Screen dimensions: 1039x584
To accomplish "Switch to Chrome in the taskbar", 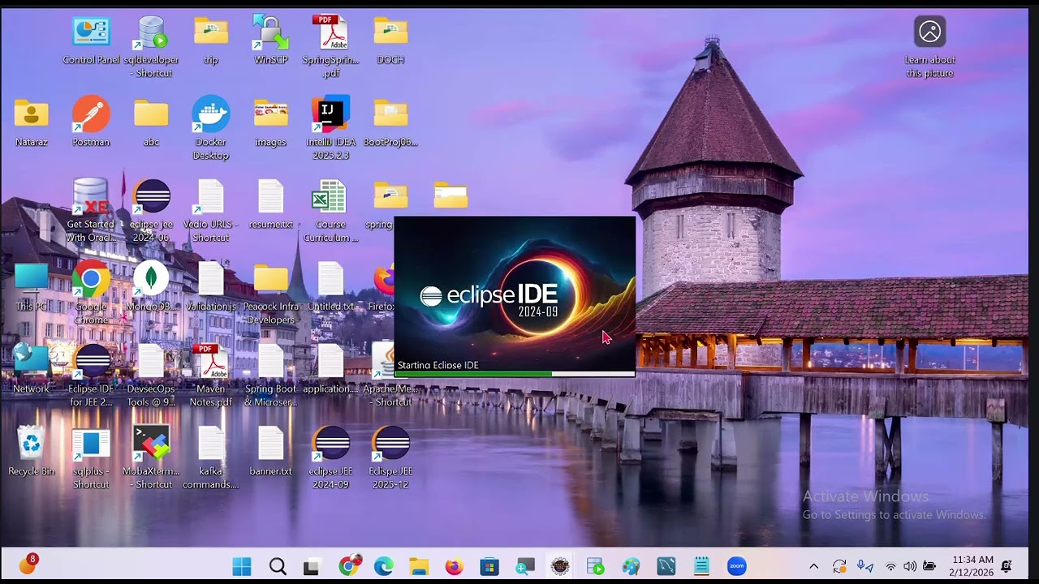I will 349,565.
